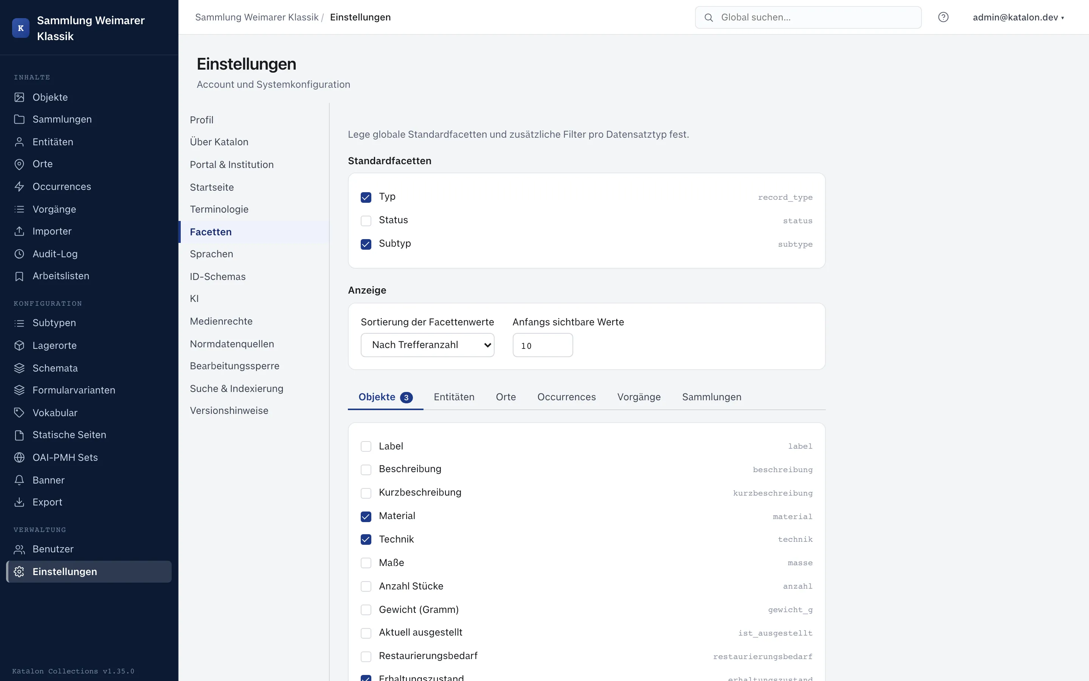
Task: Switch to the Entitäten tab
Action: 454,397
